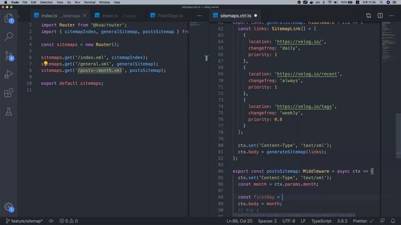The height and width of the screenshot is (225, 401).
Task: Close the index.ts sitemaps tab
Action: [x=85, y=16]
